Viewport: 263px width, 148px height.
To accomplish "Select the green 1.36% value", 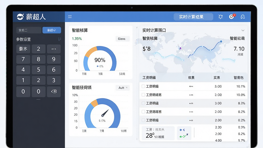I will point(77,39).
